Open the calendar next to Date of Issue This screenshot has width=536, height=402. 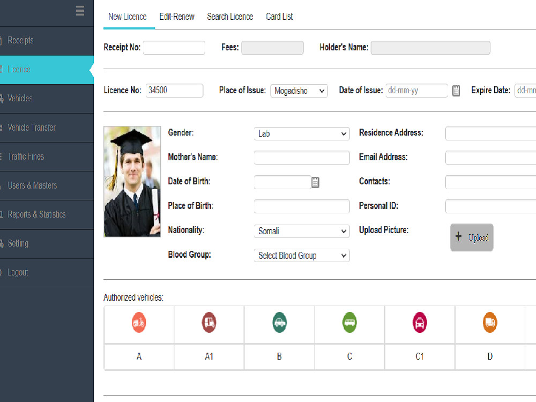(x=456, y=91)
